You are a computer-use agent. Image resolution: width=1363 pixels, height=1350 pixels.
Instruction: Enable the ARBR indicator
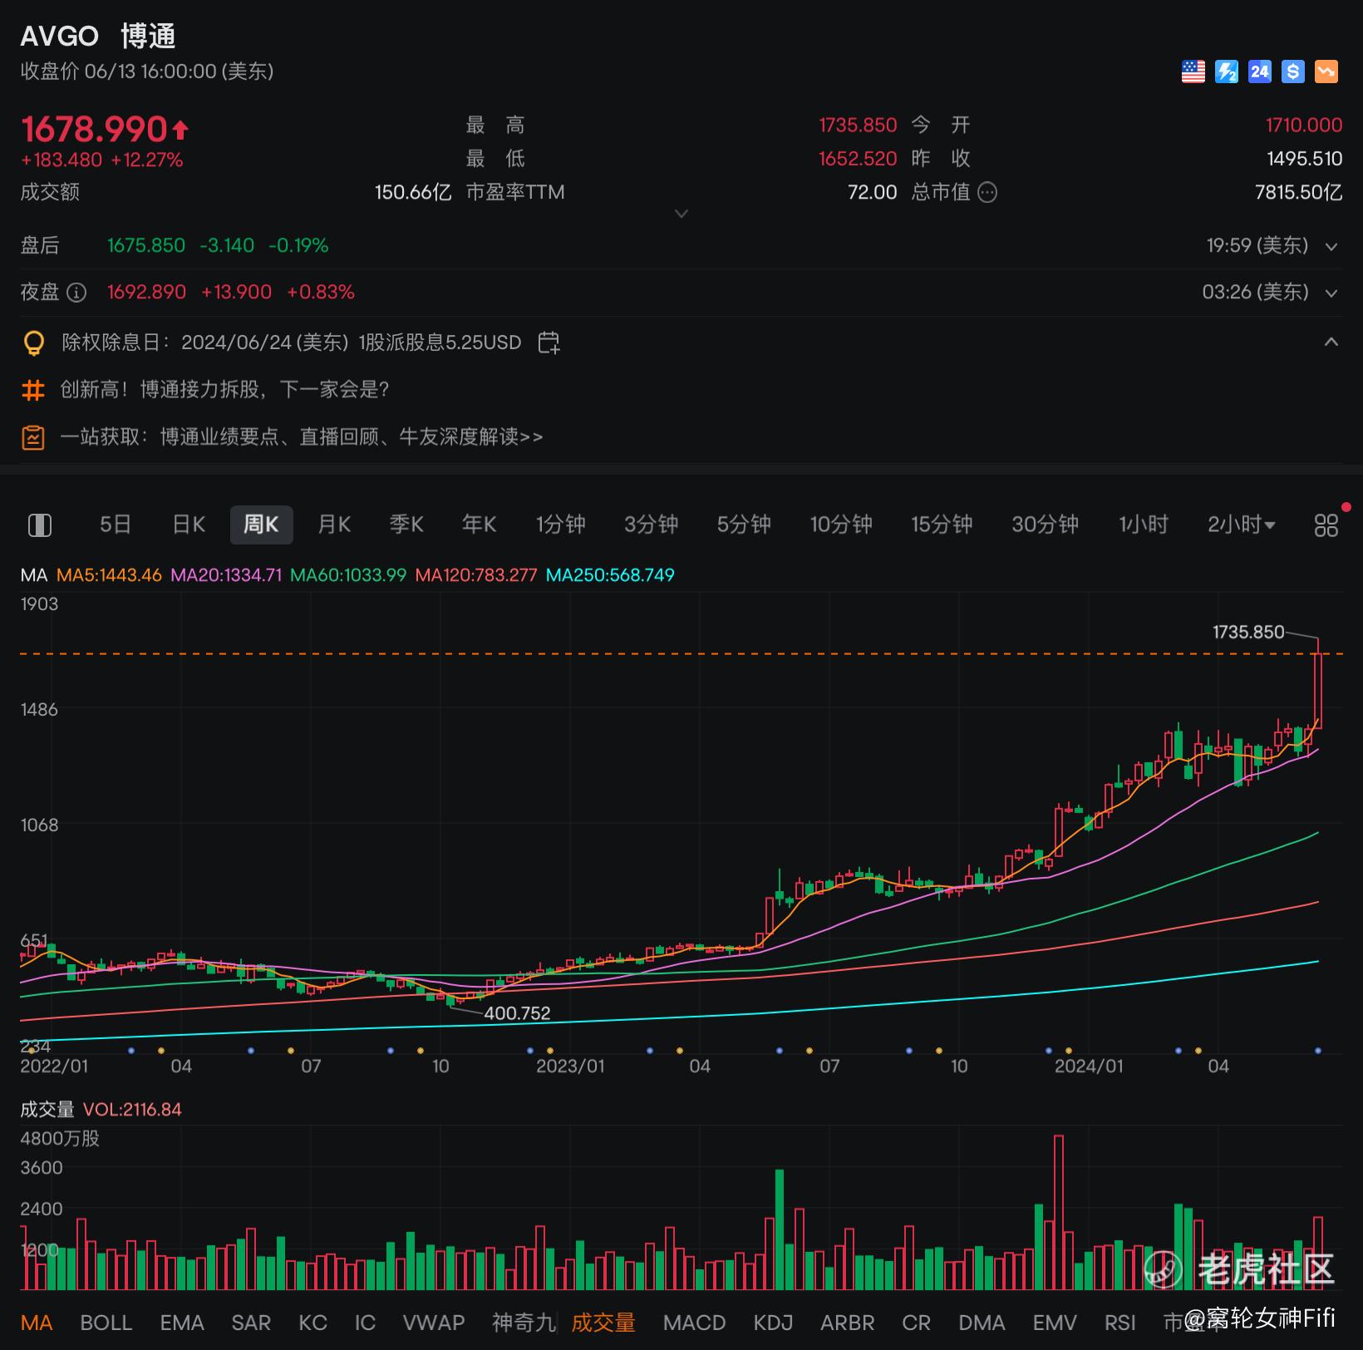[848, 1323]
